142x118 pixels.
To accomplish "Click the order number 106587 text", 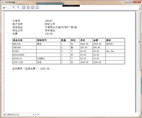I will (x=49, y=21).
